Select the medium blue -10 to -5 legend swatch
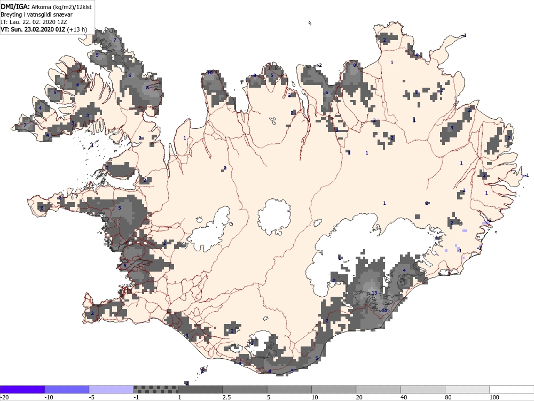The image size is (534, 401). point(67,389)
